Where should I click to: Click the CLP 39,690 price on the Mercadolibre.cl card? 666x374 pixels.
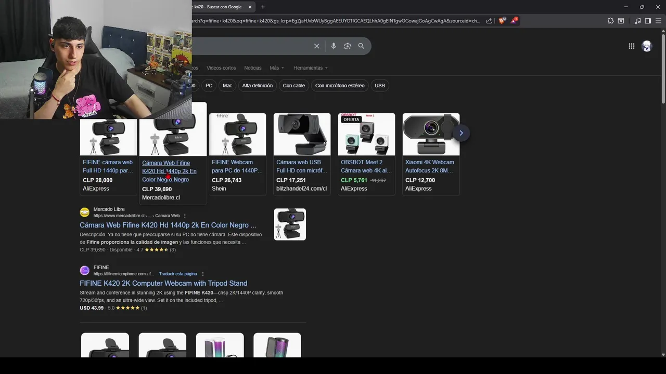tap(157, 189)
